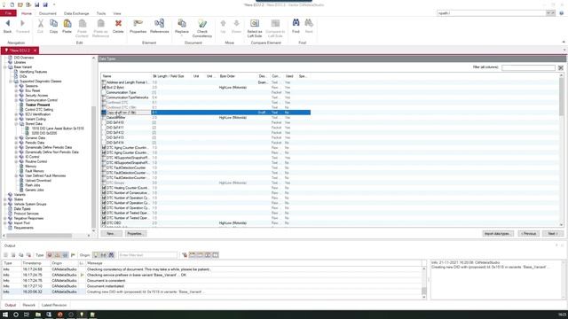
Task: Click the Output filter text field
Action: (148, 255)
